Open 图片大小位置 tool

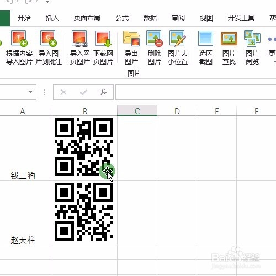coord(178,47)
